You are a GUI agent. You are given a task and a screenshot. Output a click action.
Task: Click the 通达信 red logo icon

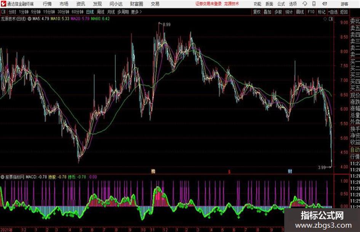tap(3, 4)
